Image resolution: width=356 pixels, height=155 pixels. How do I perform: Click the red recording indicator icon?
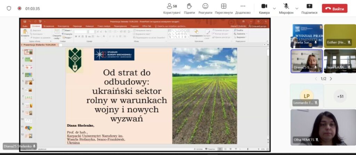point(19,8)
